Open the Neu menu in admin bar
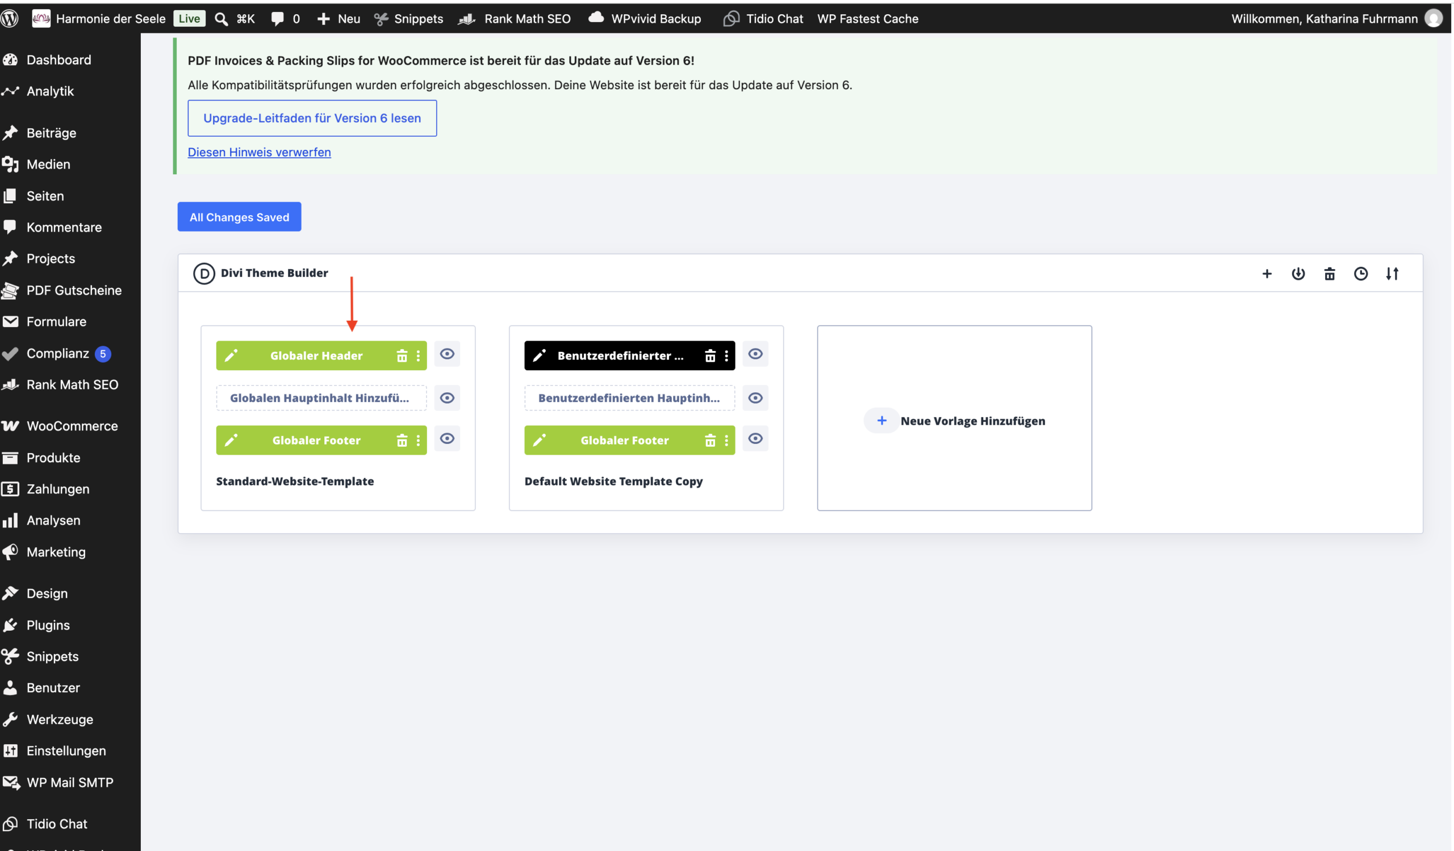1454x851 pixels. click(339, 19)
